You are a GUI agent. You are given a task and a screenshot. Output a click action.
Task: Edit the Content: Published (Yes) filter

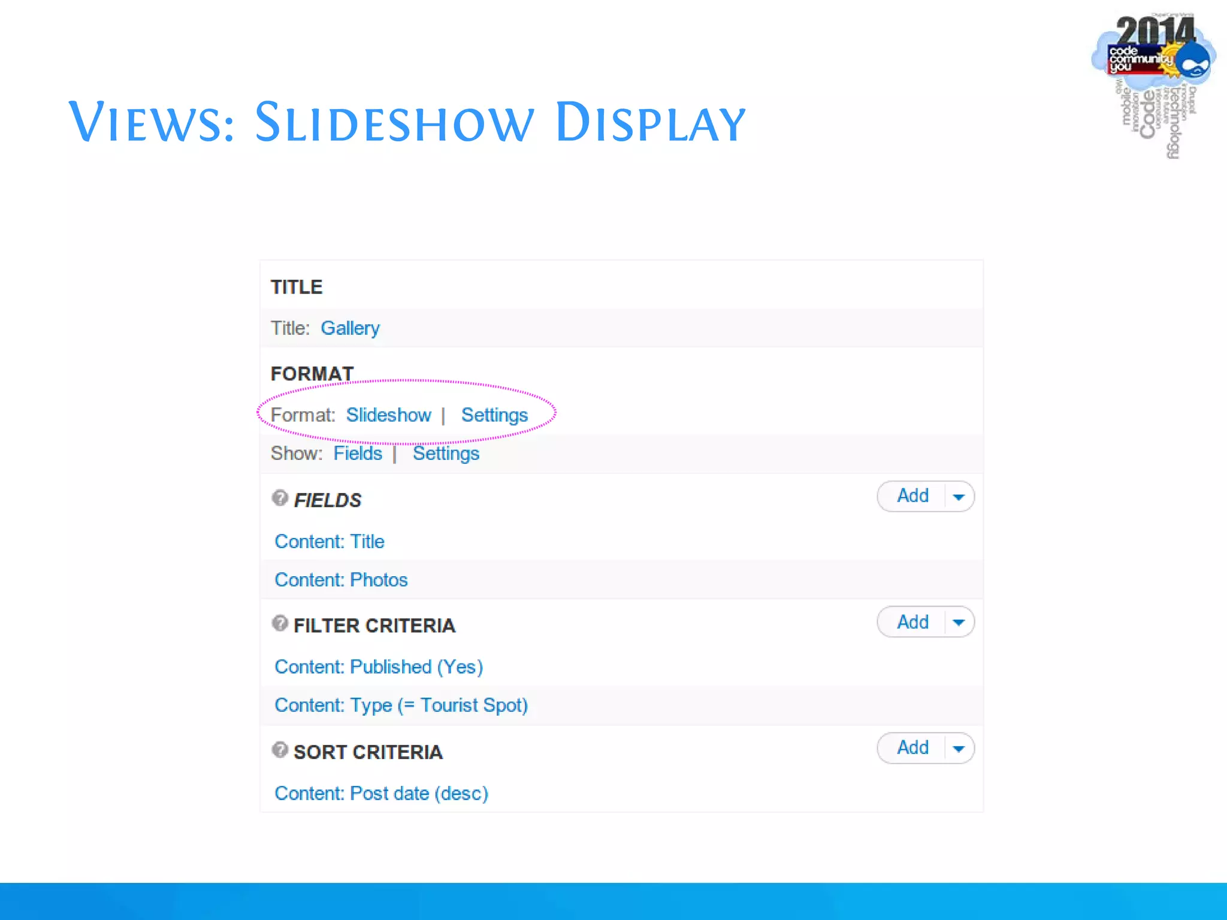(379, 667)
